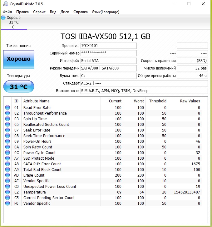Click the ID column header
Image resolution: width=212 pixels, height=227 pixels.
[x=16, y=101]
